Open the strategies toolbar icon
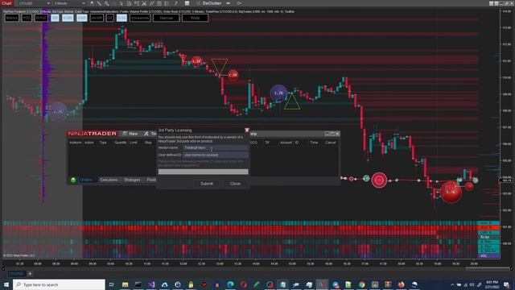The width and height of the screenshot is (515, 290). tap(144, 3)
